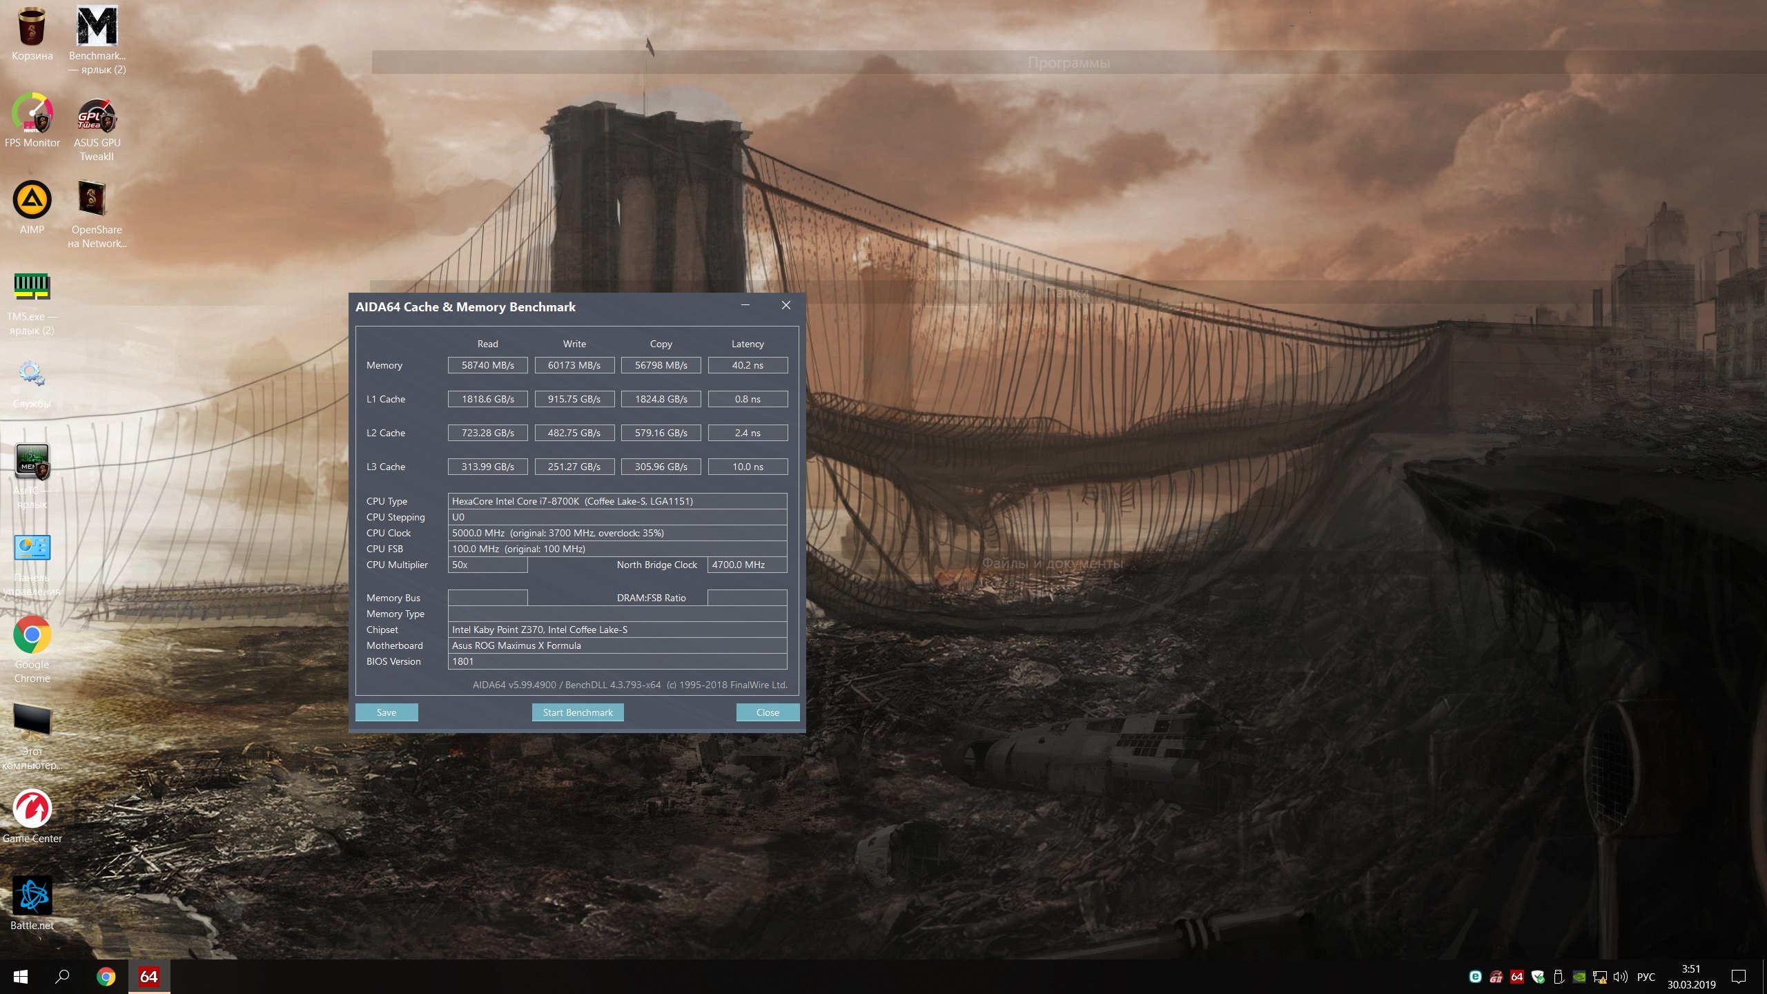
Task: Click the РУС language indicator
Action: [1646, 977]
